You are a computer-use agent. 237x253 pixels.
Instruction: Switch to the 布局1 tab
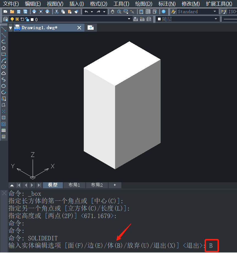(74, 185)
